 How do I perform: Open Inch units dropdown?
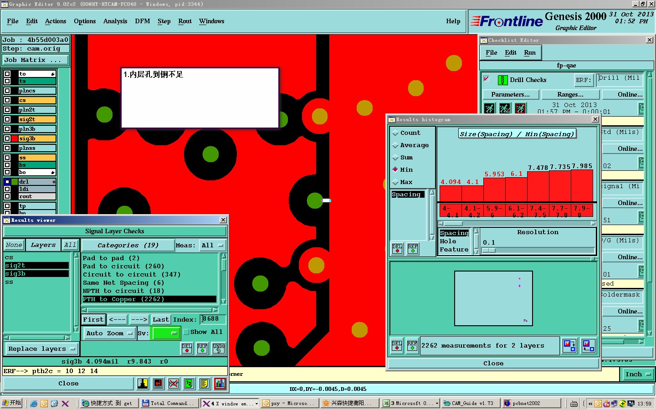[638, 374]
